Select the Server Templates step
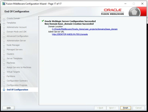148x112 pixels. point(15,59)
